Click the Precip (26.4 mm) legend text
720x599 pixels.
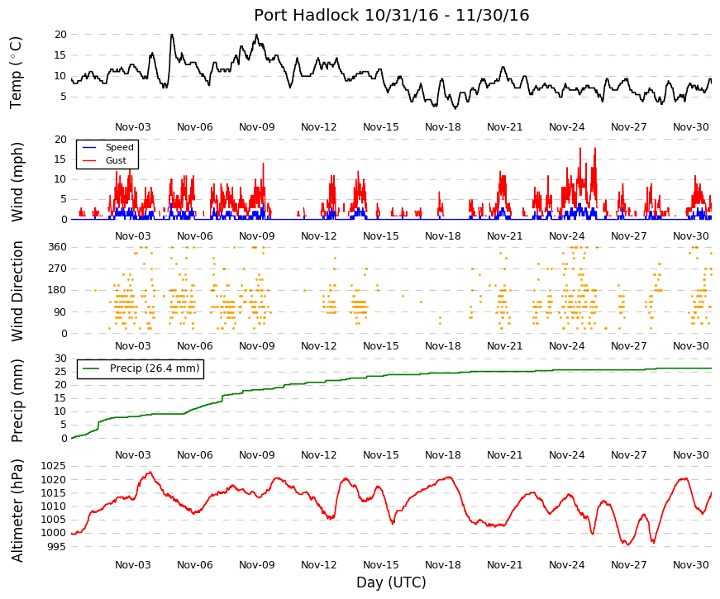(155, 368)
